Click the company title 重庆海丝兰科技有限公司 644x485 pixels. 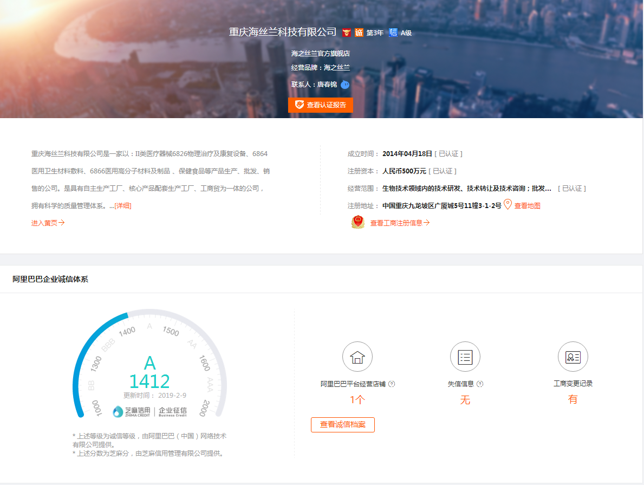[283, 32]
